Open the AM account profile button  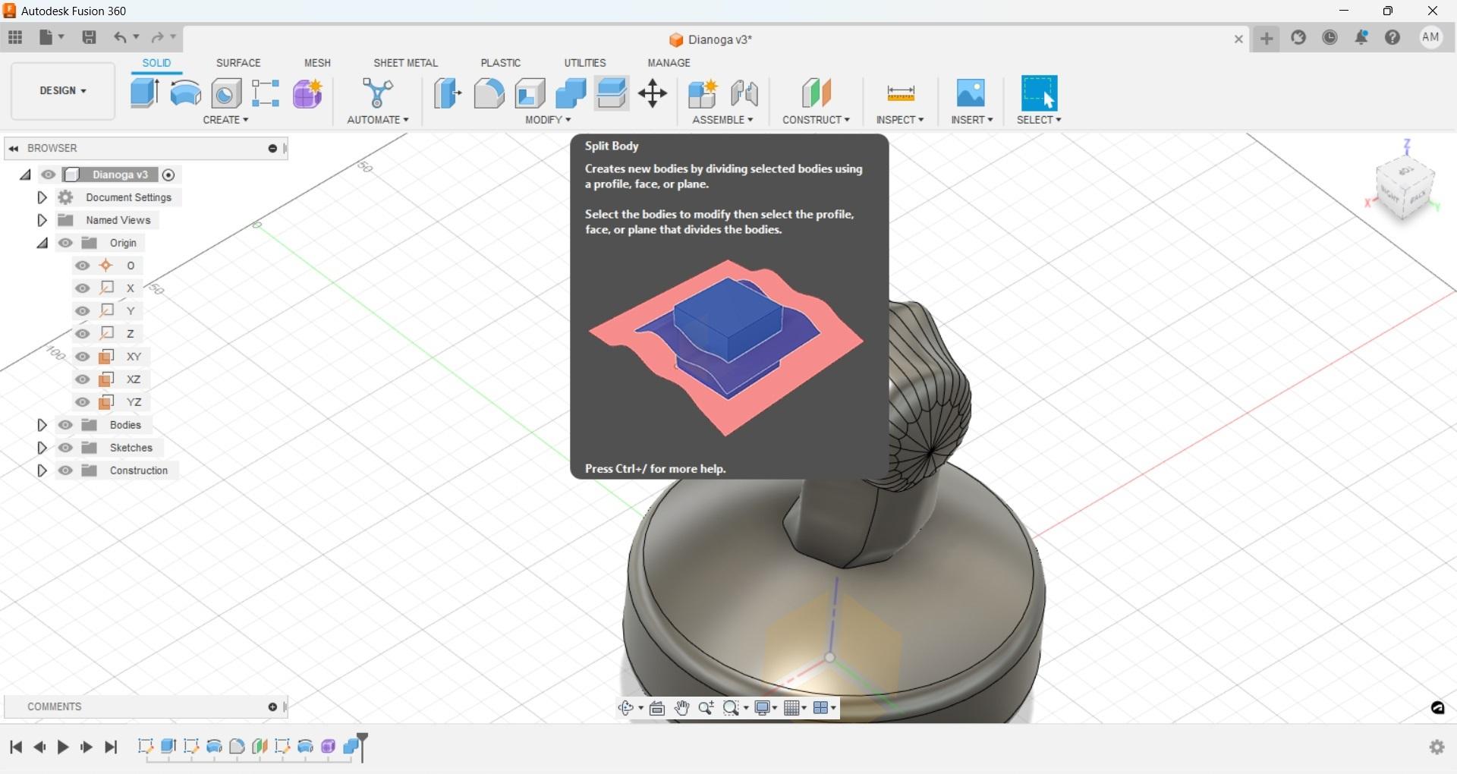[1431, 37]
